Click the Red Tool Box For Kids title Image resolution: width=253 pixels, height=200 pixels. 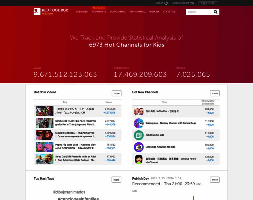pos(55,12)
